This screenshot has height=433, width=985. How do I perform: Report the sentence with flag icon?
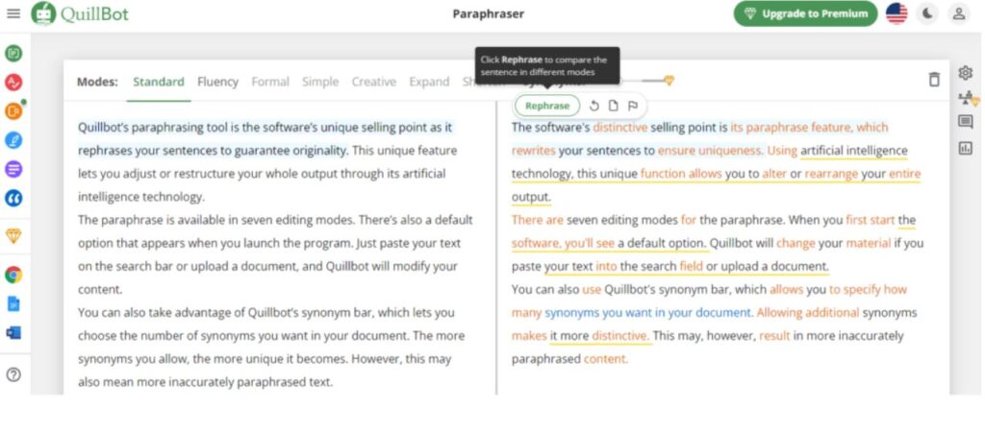633,106
